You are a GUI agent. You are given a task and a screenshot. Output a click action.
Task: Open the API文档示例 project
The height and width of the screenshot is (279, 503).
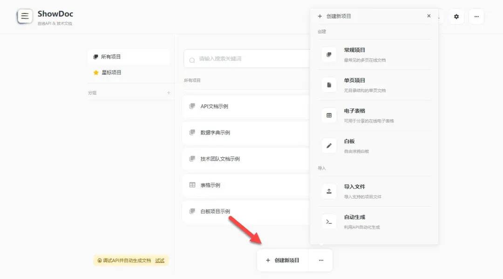(x=214, y=106)
